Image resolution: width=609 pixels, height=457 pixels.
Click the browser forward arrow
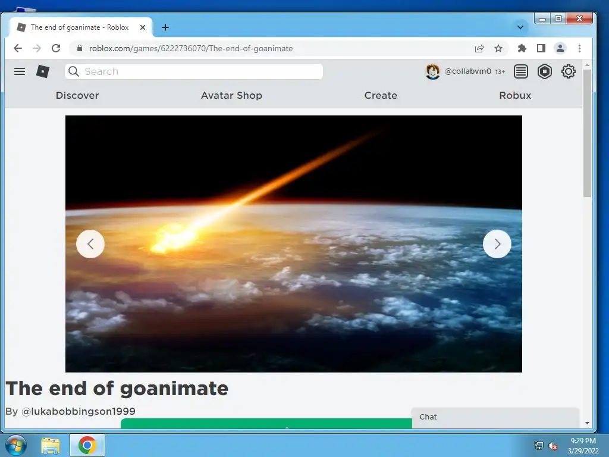click(37, 48)
